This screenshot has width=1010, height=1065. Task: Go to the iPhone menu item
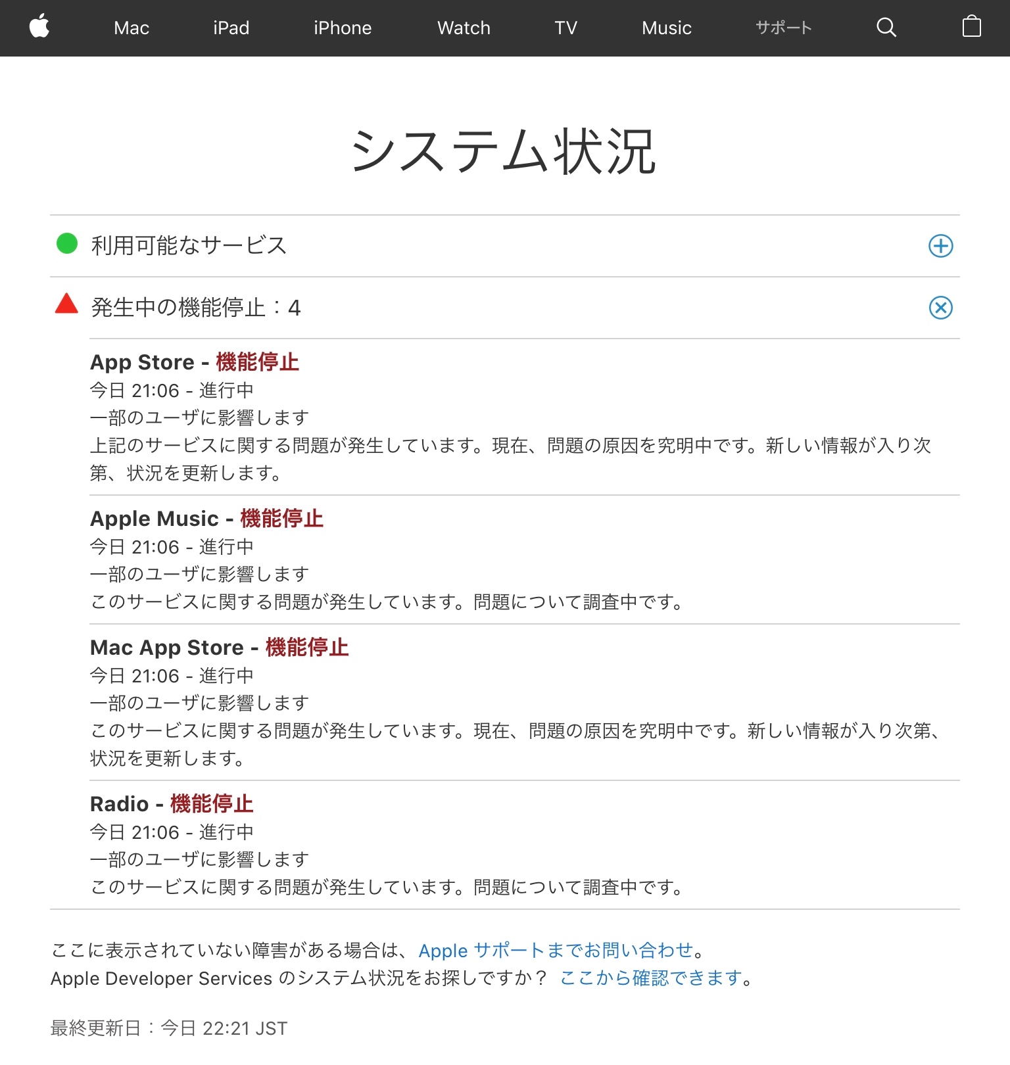coord(343,28)
